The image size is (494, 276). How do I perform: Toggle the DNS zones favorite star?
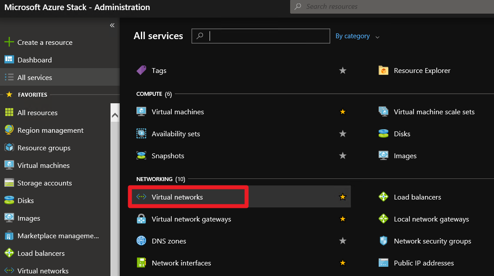click(343, 241)
